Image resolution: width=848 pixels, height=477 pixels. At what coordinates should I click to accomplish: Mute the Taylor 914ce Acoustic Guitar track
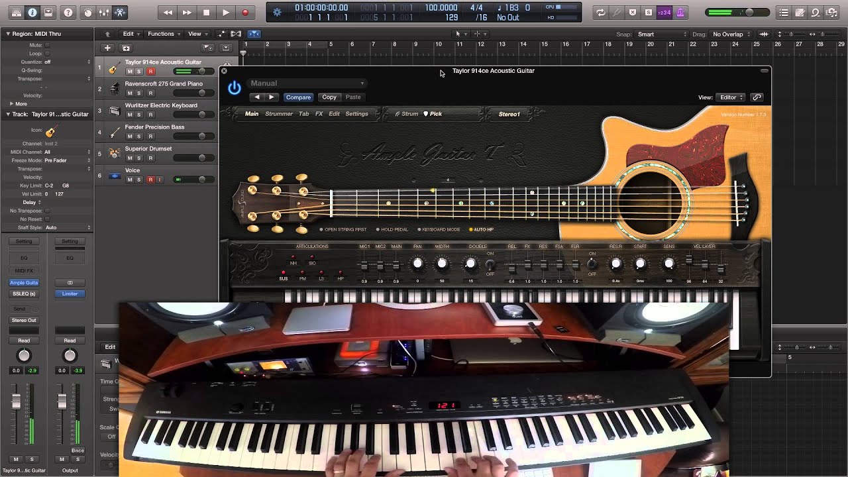(x=129, y=72)
